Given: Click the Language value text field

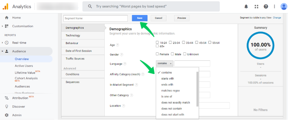Looking at the screenshot, I should tap(192, 64).
